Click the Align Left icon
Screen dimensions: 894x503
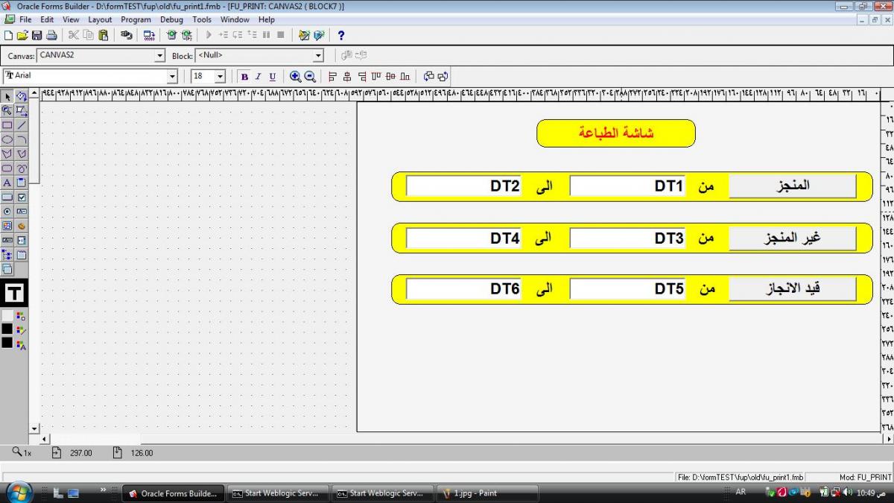(x=332, y=76)
